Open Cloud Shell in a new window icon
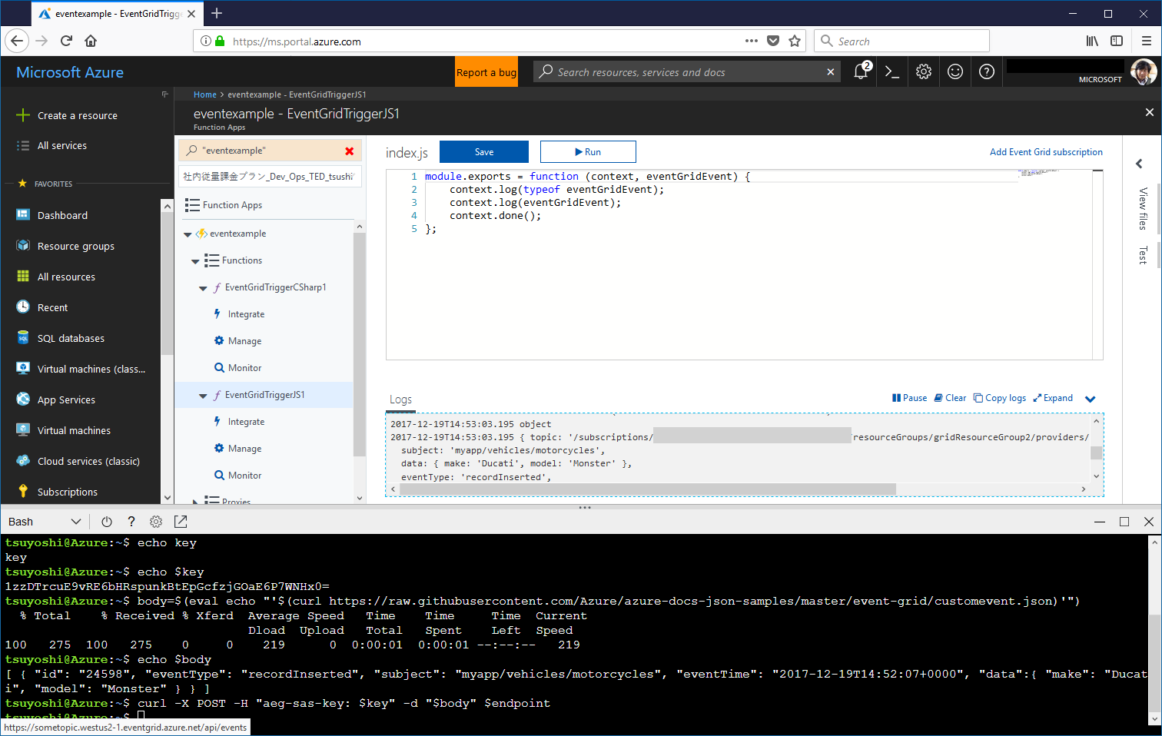The height and width of the screenshot is (736, 1162). coord(181,522)
